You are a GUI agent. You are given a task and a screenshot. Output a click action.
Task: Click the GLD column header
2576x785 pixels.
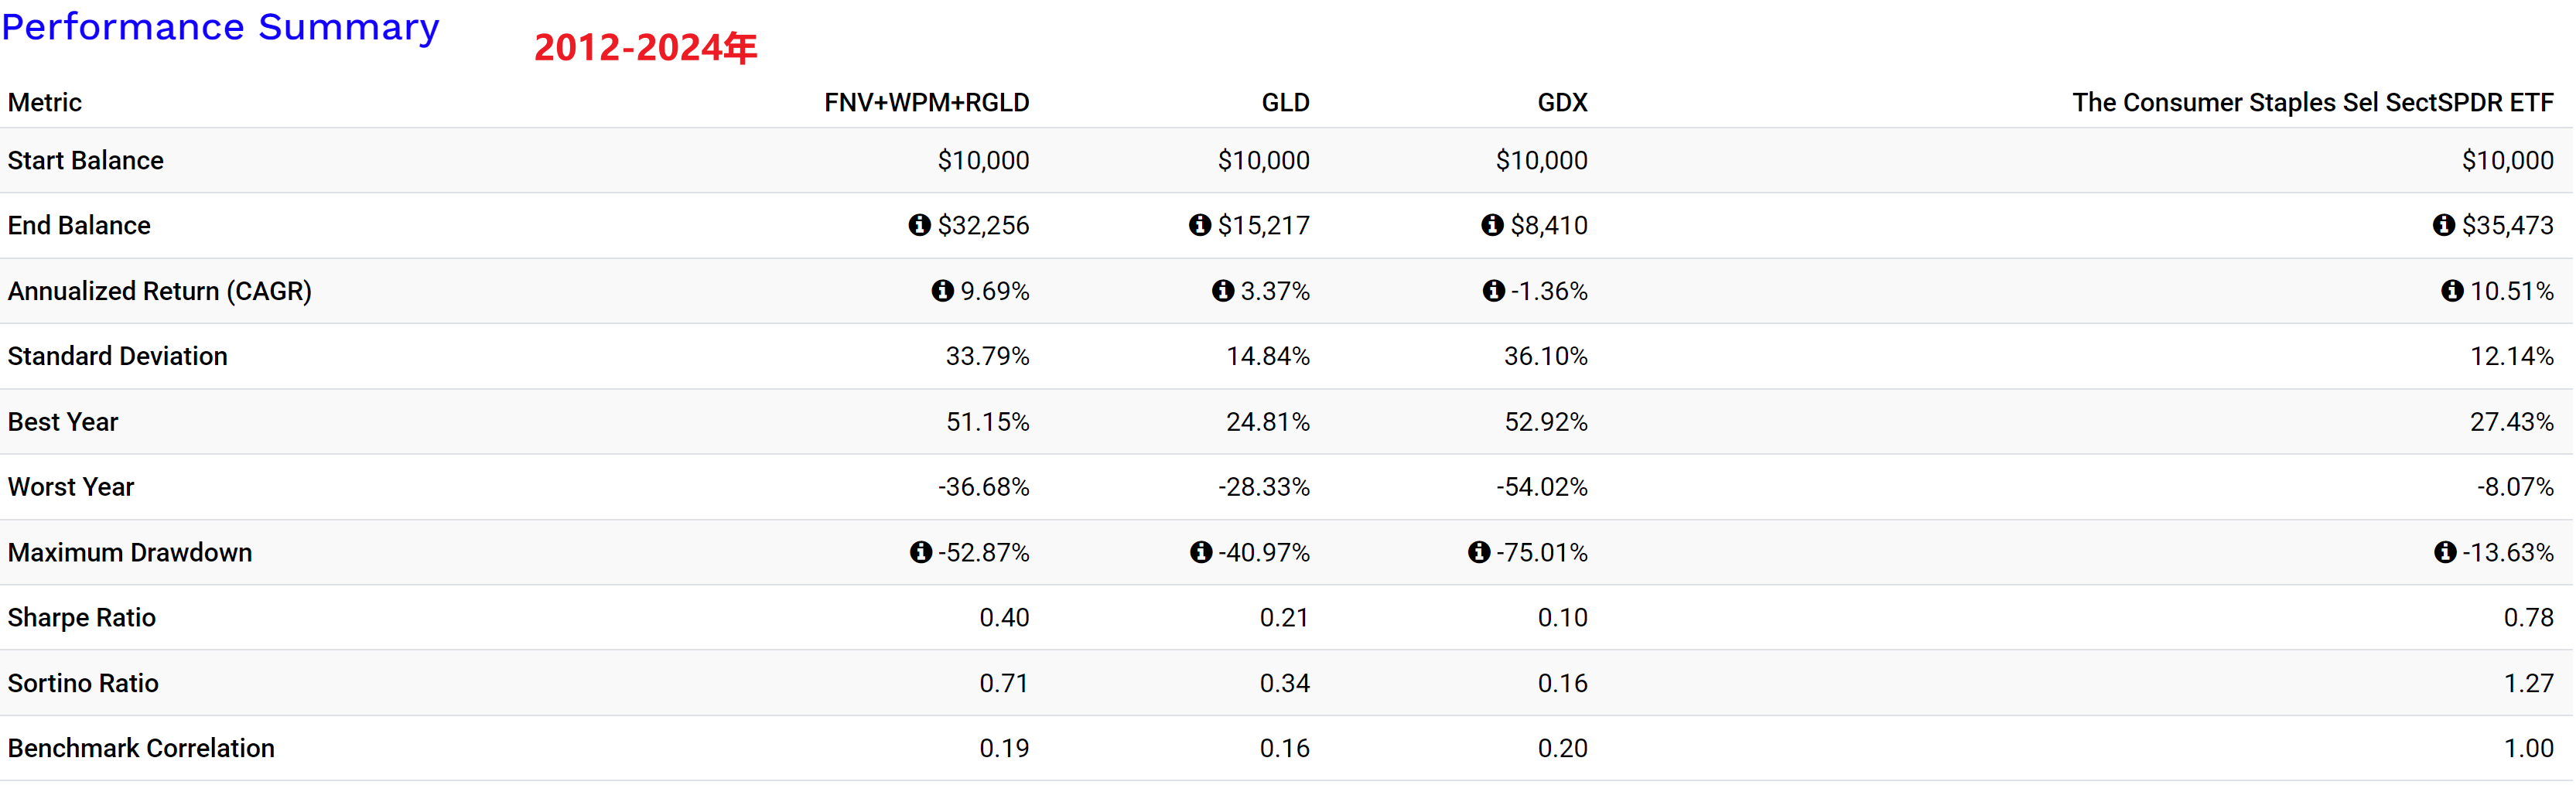1285,103
